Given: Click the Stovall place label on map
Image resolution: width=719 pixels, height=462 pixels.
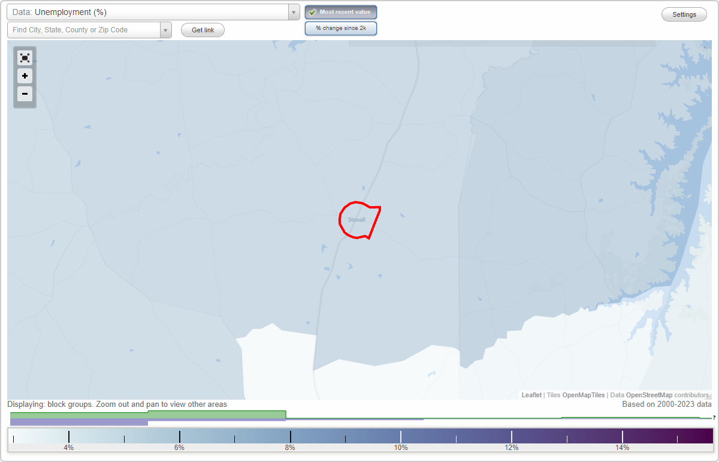Looking at the screenshot, I should (357, 220).
